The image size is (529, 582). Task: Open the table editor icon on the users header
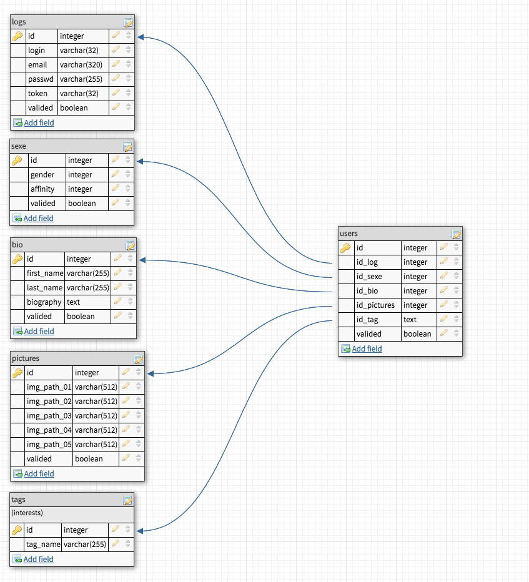456,233
